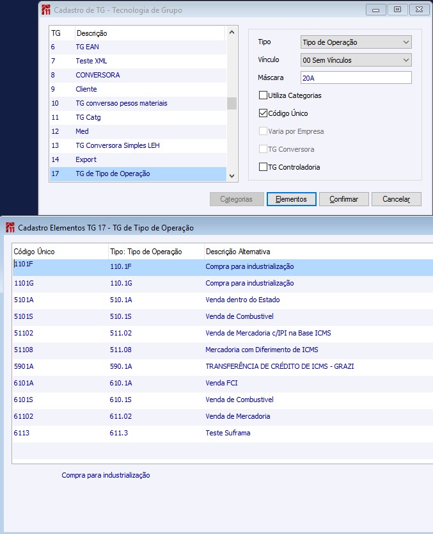433x534 pixels.
Task: Click the Cadastro Elementos TG 17 window icon
Action: point(10,227)
